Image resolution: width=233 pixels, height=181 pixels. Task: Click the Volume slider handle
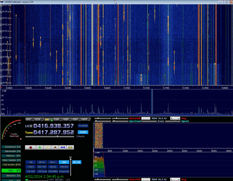57,136
